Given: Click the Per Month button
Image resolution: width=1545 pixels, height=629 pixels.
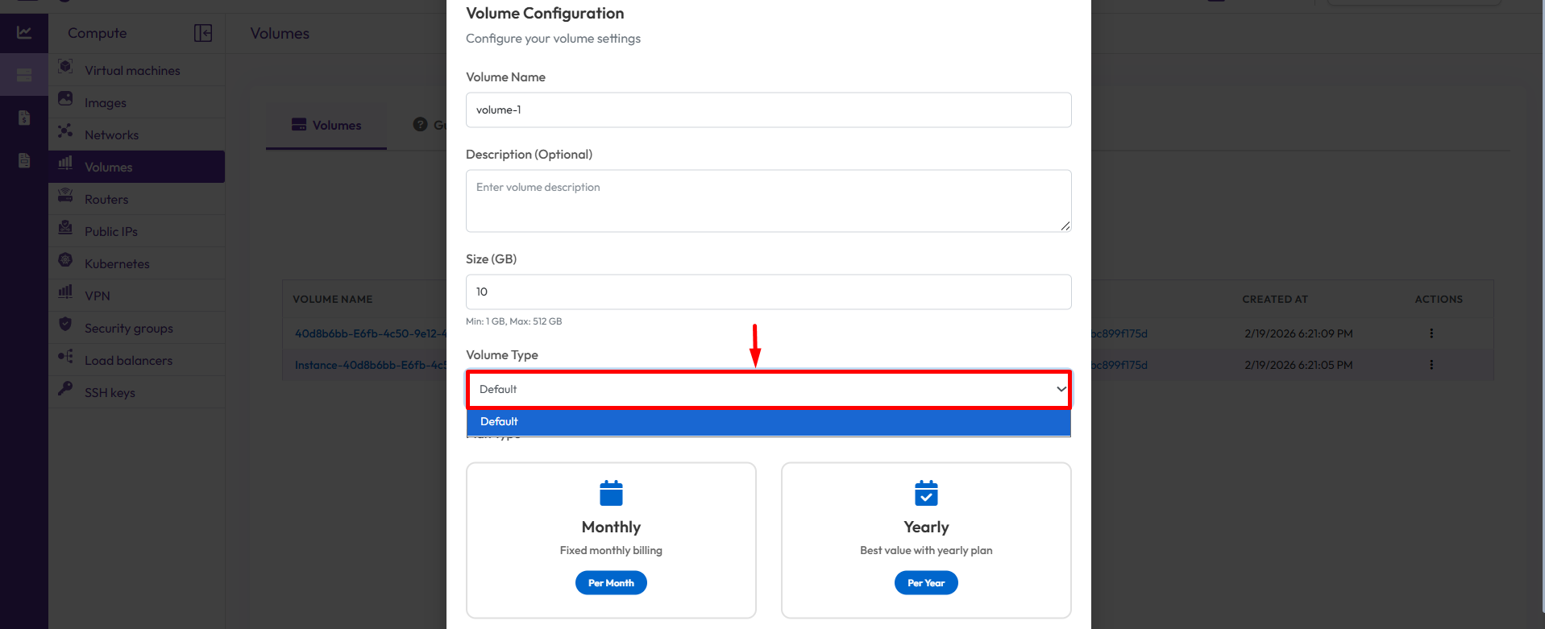Looking at the screenshot, I should coord(611,583).
